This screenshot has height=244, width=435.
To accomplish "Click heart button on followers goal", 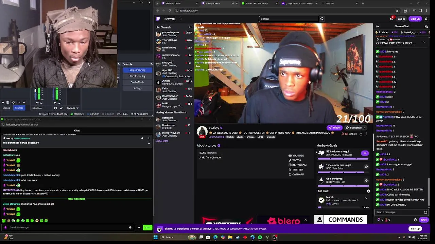I will [365, 153].
